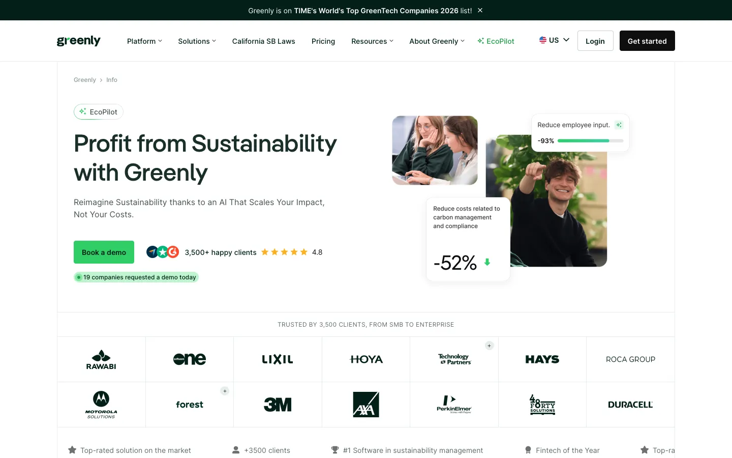Click the Motorola Solutions logo

101,405
